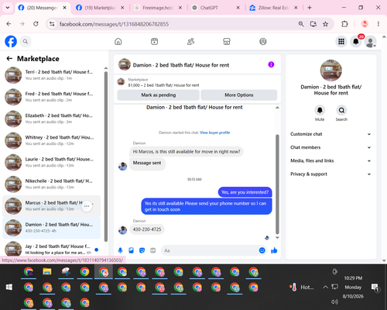Viewport: 387px width, 310px height.
Task: Expand Chat members section
Action: click(330, 147)
